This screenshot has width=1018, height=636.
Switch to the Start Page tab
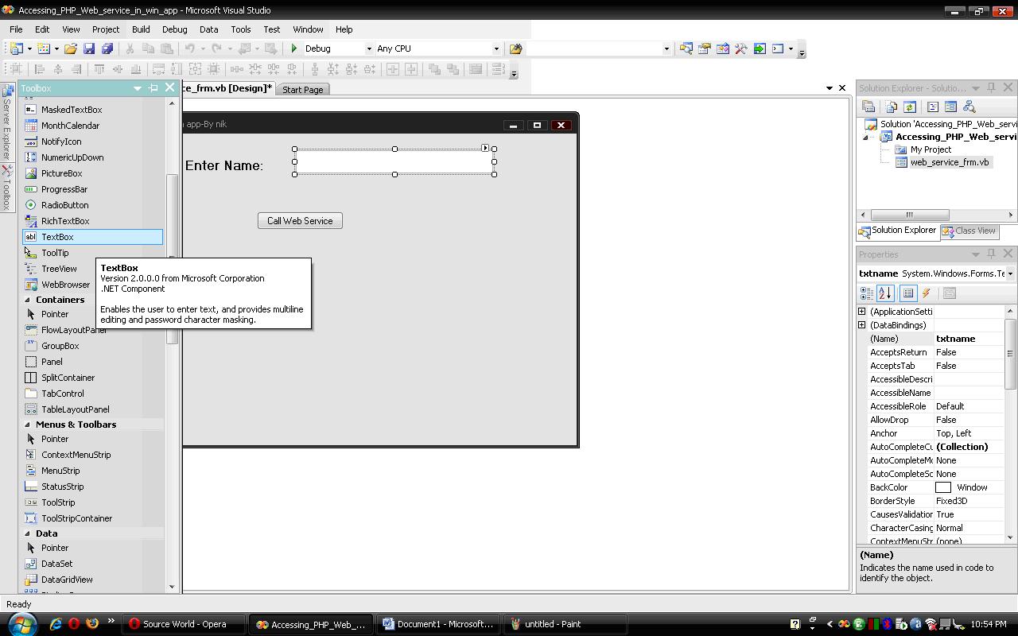303,90
